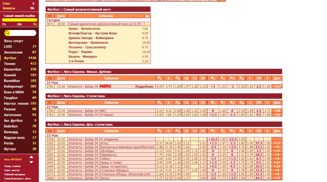327x182 pixels.
Task: Click Подробнее in Аталанта final row
Action: (144, 86)
